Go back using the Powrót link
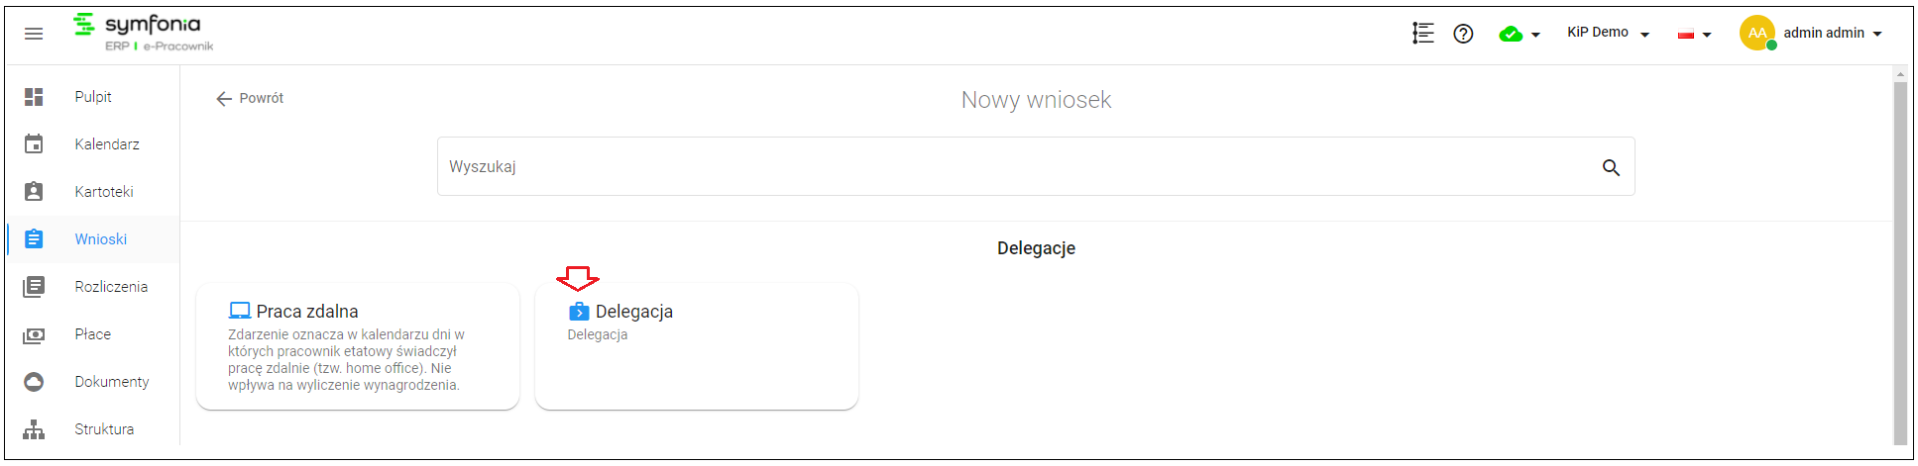The image size is (1918, 466). (250, 98)
